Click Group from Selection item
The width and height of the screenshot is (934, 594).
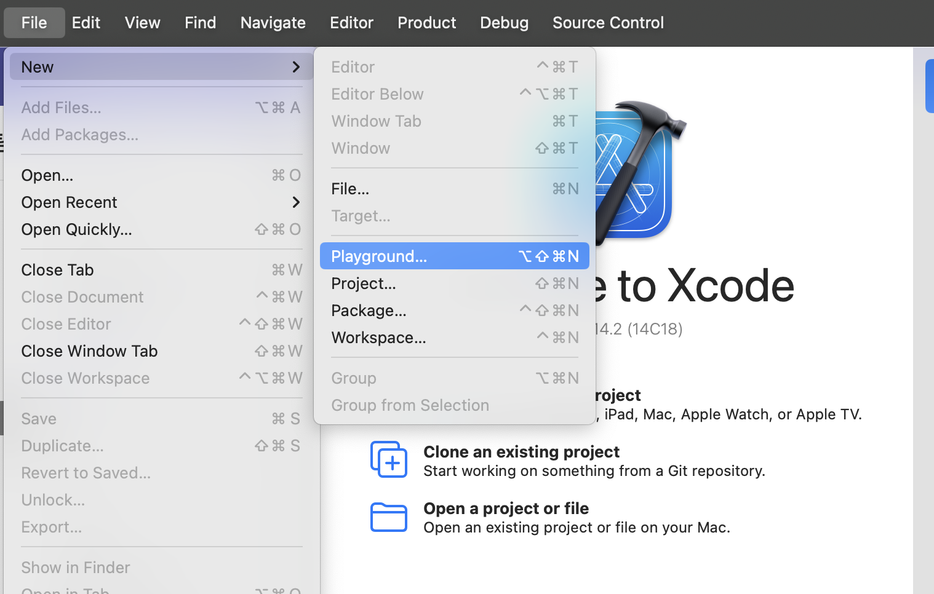(x=455, y=405)
